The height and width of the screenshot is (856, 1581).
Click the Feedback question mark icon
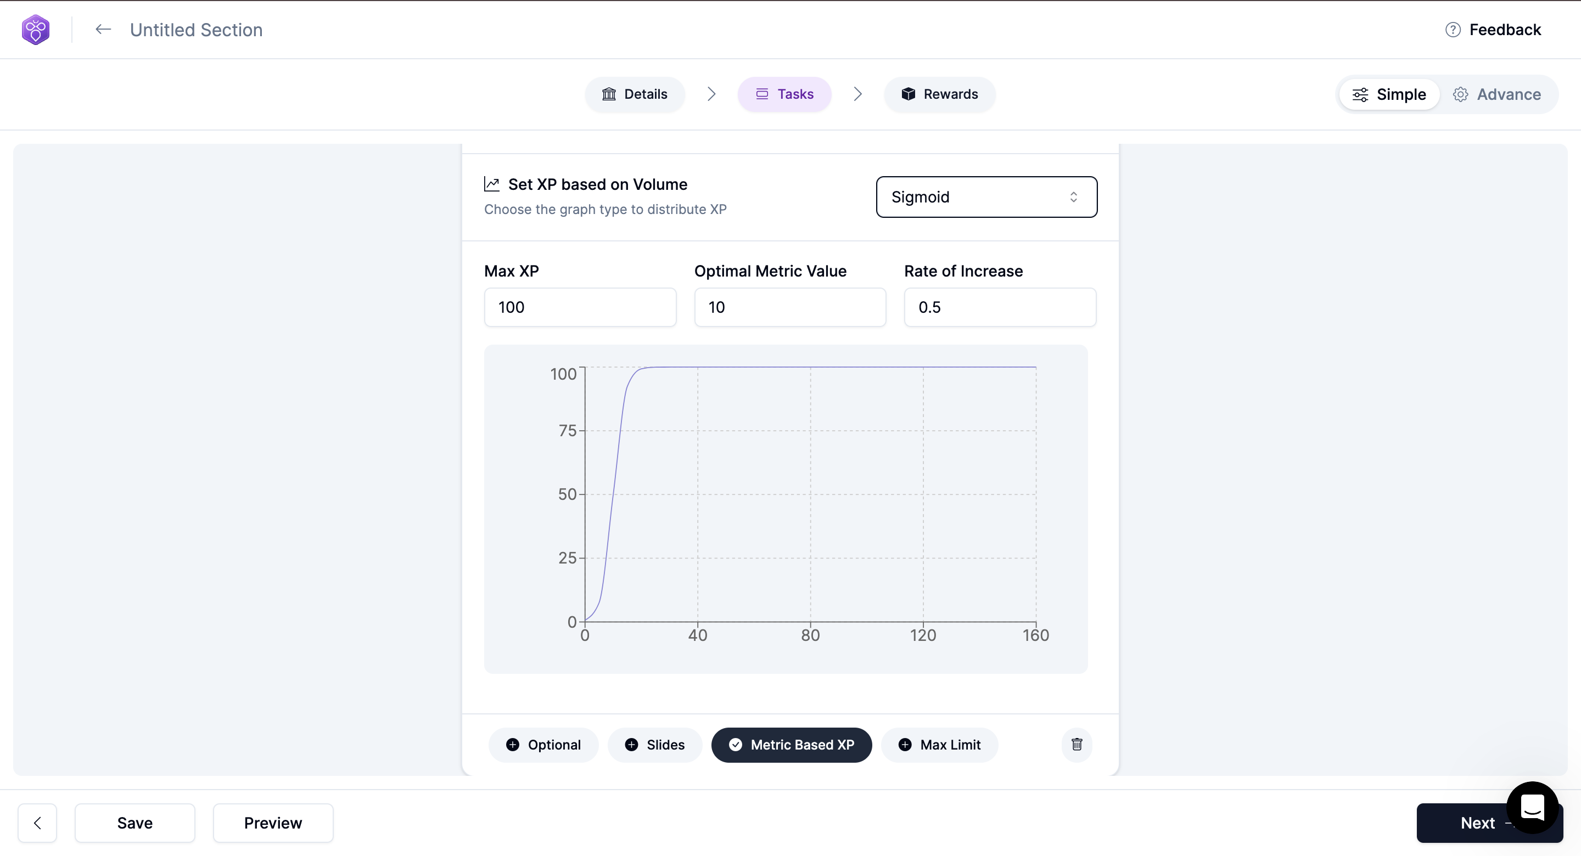coord(1452,30)
